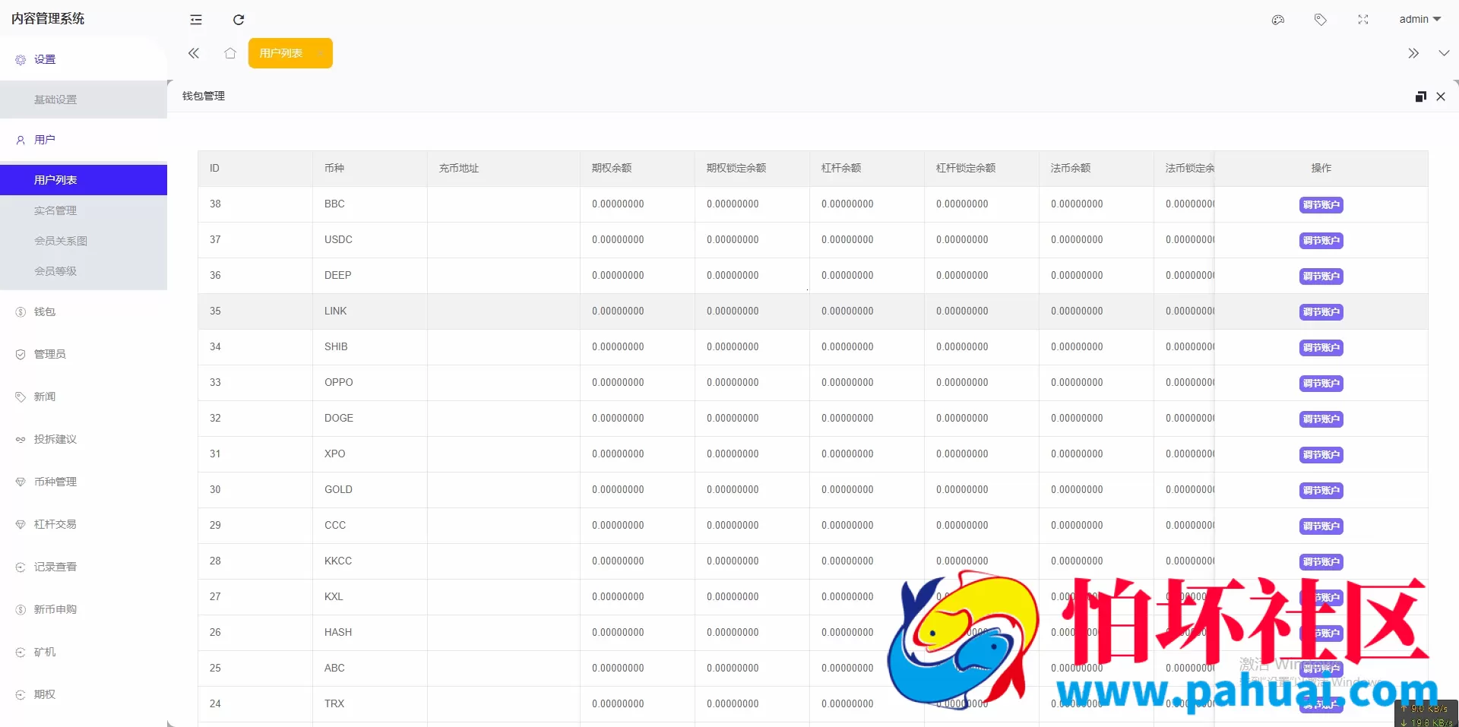The width and height of the screenshot is (1459, 727).
Task: Click the refresh page icon
Action: point(239,20)
